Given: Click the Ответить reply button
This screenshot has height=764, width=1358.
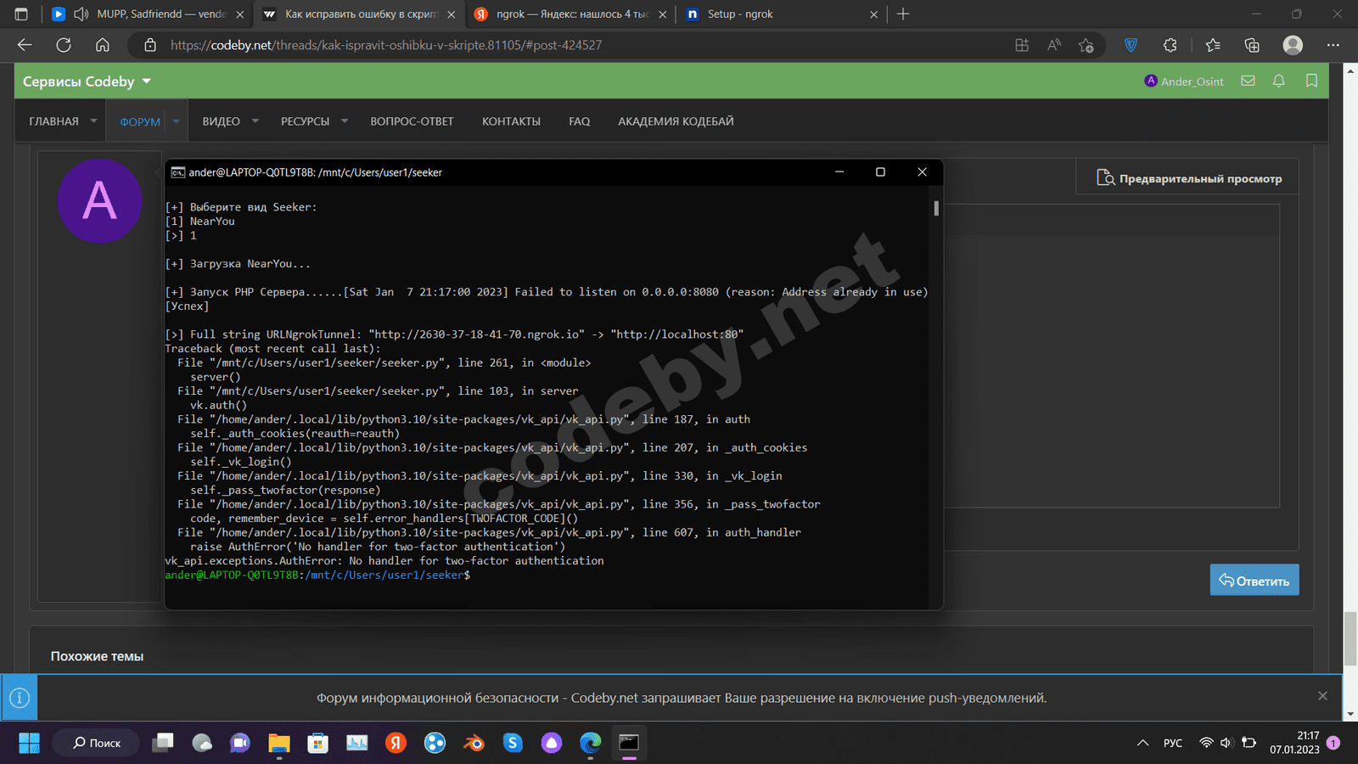Looking at the screenshot, I should pos(1254,581).
